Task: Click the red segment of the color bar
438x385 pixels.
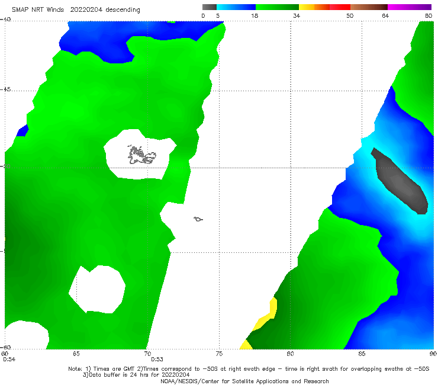Action: pyautogui.click(x=340, y=7)
